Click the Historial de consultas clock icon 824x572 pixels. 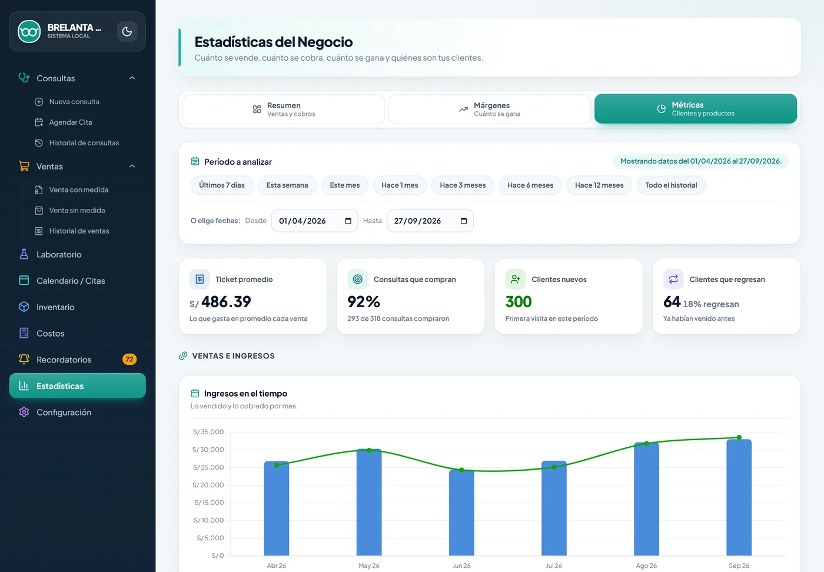[39, 143]
